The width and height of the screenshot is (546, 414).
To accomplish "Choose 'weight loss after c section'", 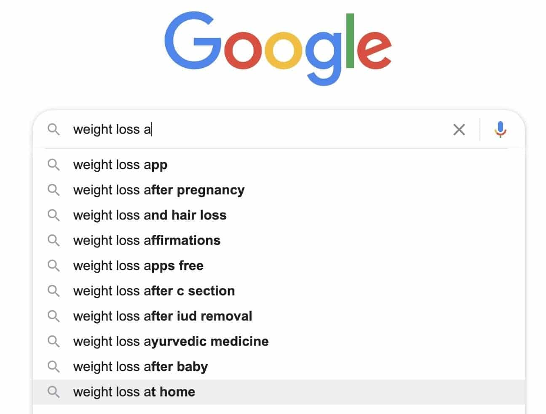I will point(279,291).
